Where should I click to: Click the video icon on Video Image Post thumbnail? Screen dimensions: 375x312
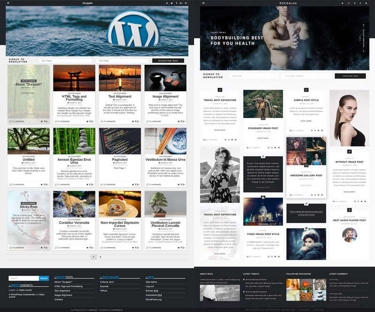point(263,198)
